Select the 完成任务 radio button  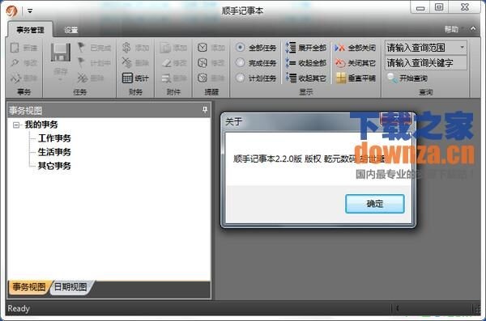pyautogui.click(x=240, y=63)
